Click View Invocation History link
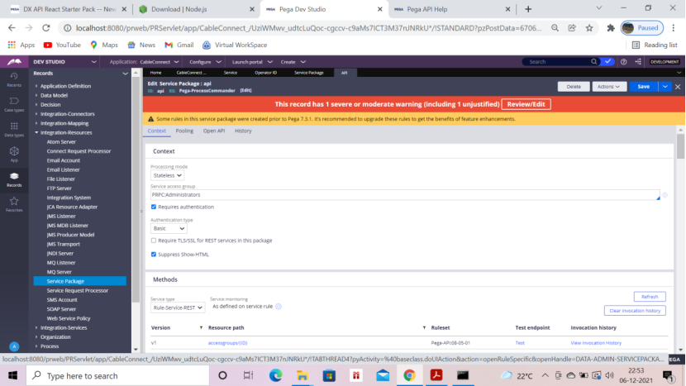 (596, 343)
